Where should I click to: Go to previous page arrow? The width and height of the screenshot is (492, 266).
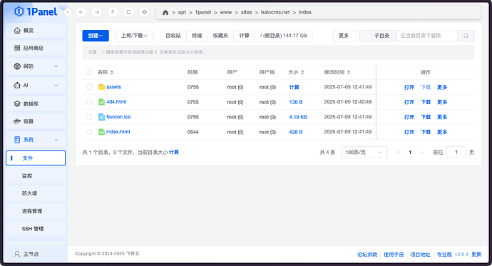tap(399, 153)
